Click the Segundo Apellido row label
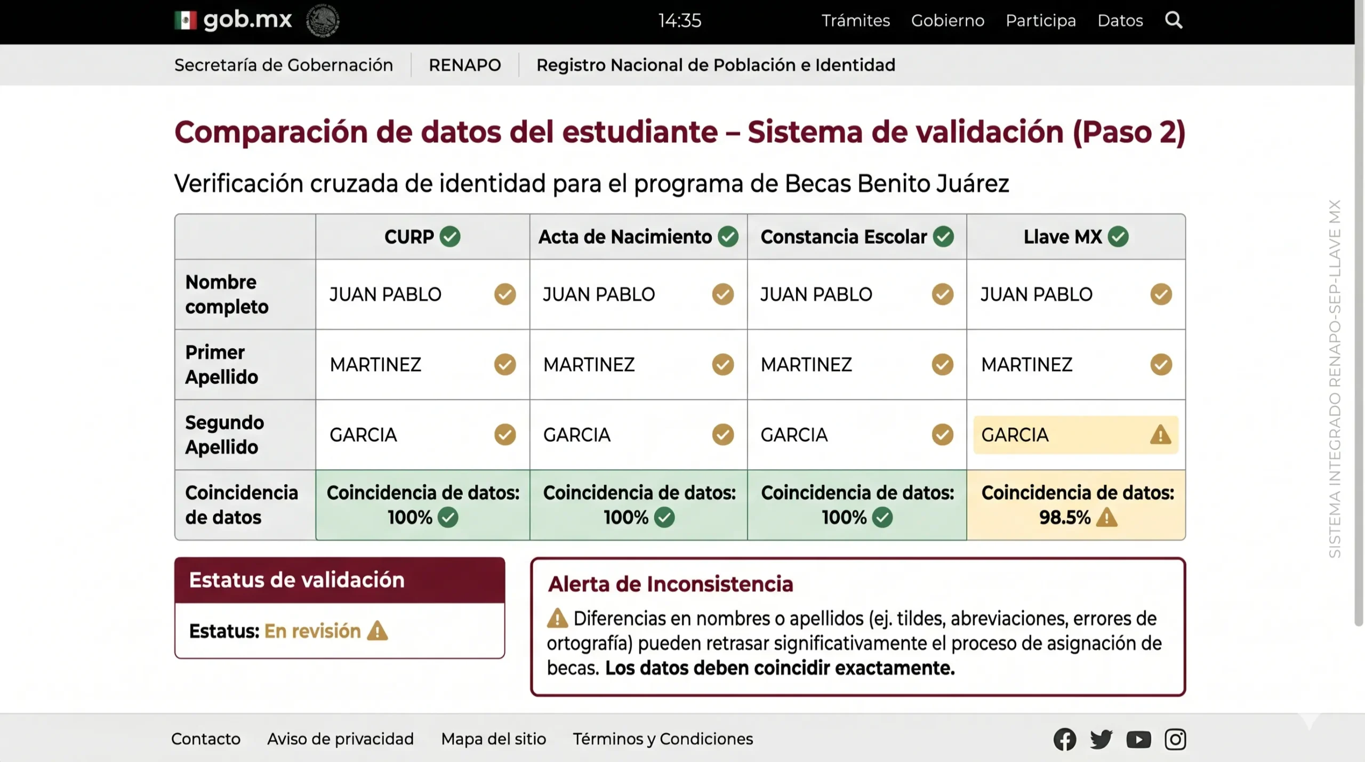The width and height of the screenshot is (1365, 762). click(x=224, y=435)
